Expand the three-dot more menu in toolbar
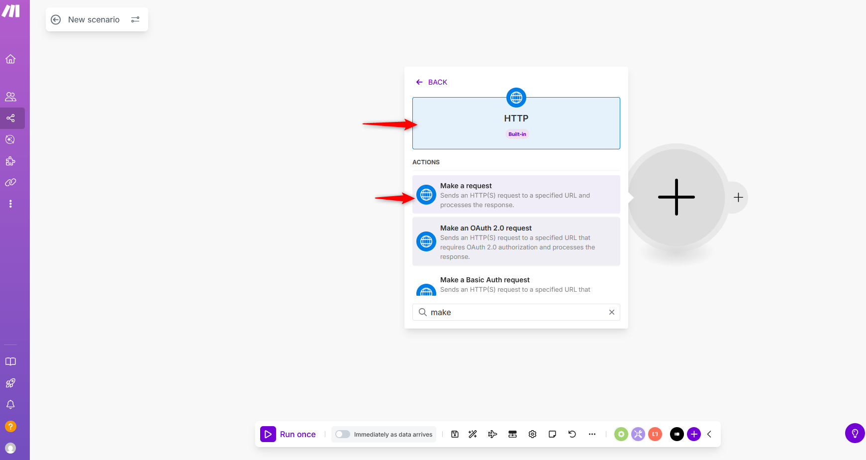Screen dimensions: 866x460 click(x=592, y=434)
